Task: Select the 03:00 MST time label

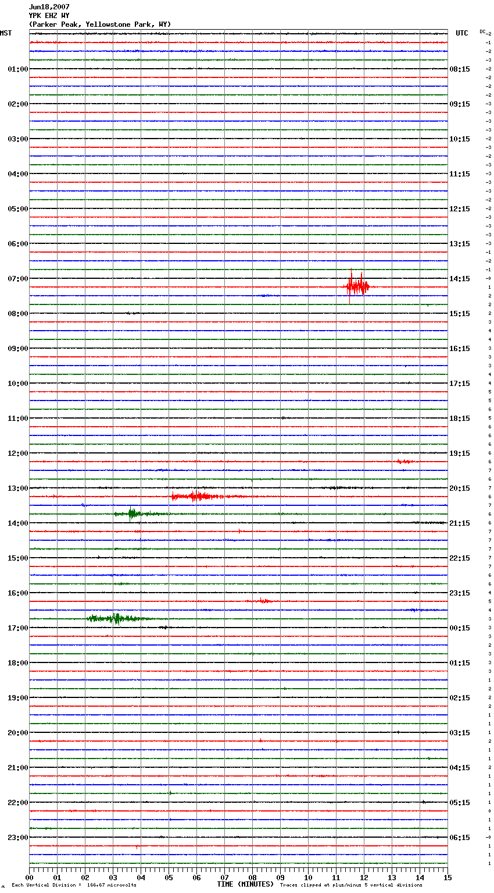Action: pos(18,139)
